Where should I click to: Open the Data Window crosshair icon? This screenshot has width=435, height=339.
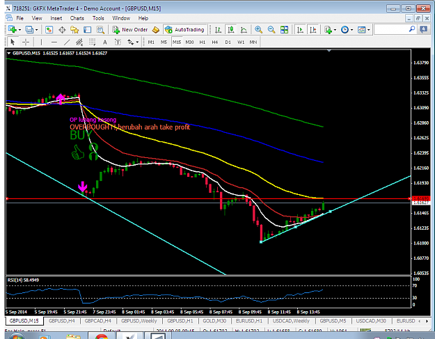pyautogui.click(x=62, y=30)
